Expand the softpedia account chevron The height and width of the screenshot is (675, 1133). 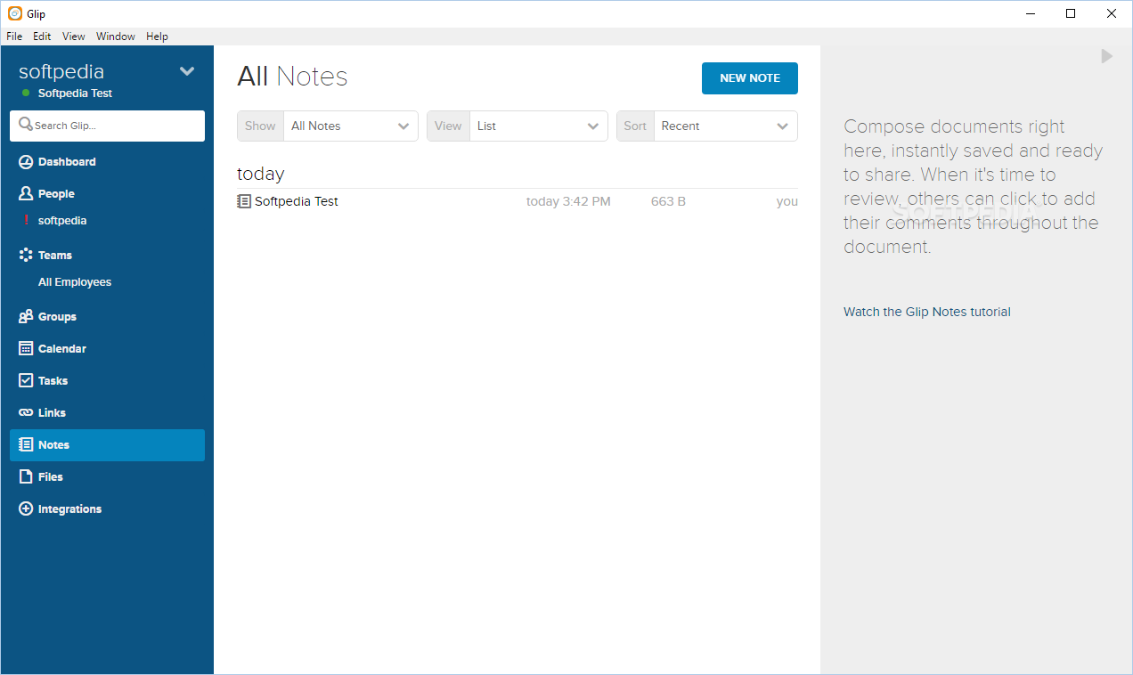tap(187, 71)
